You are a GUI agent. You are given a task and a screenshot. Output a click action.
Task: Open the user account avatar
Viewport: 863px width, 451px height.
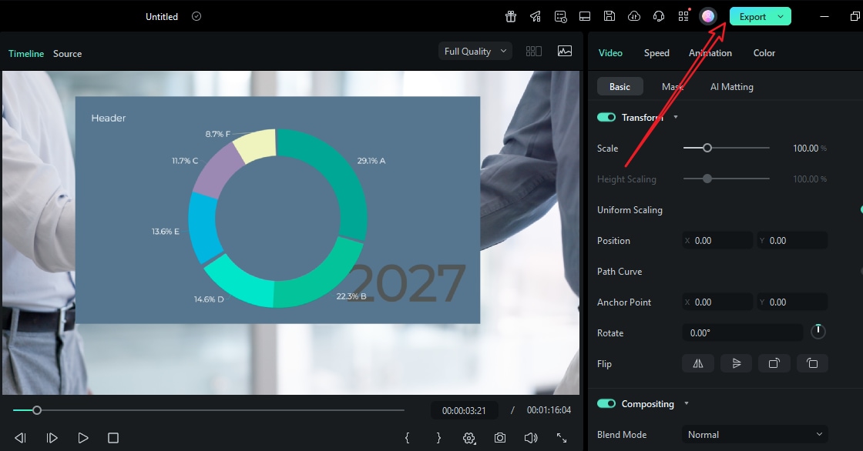pyautogui.click(x=709, y=15)
